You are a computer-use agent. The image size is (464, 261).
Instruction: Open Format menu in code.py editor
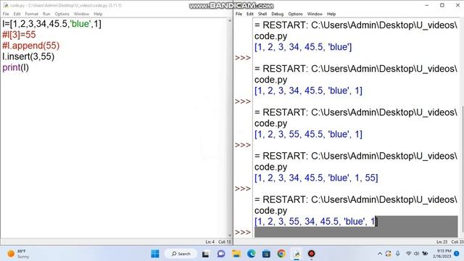tap(31, 14)
